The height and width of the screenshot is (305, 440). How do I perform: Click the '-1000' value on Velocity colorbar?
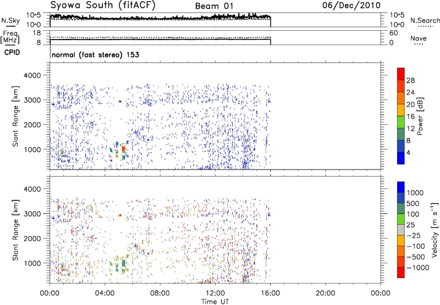pos(418,268)
